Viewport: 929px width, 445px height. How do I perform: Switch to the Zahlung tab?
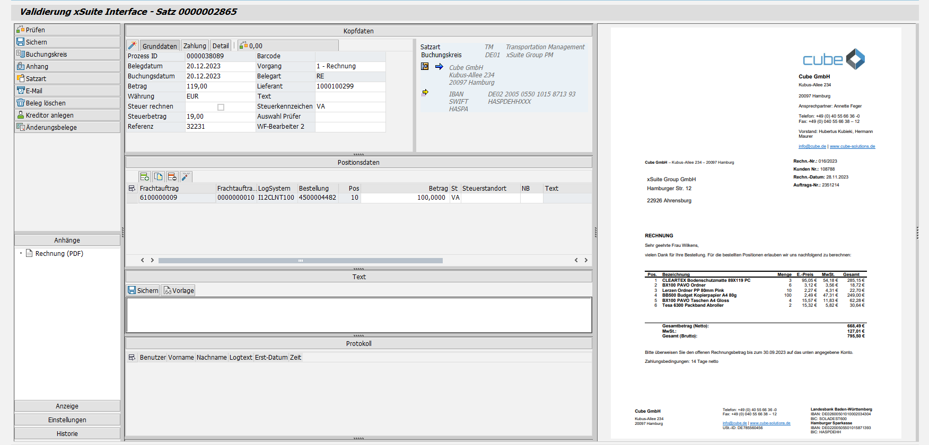point(195,46)
